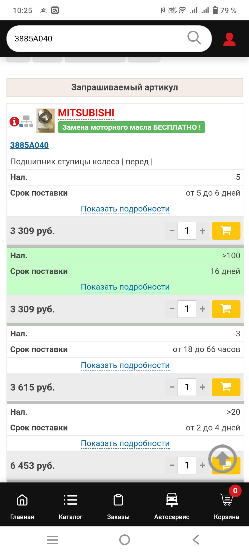Screen dimensions: 249x553
Task: Click the red info icon near the product
Action: 14,121
